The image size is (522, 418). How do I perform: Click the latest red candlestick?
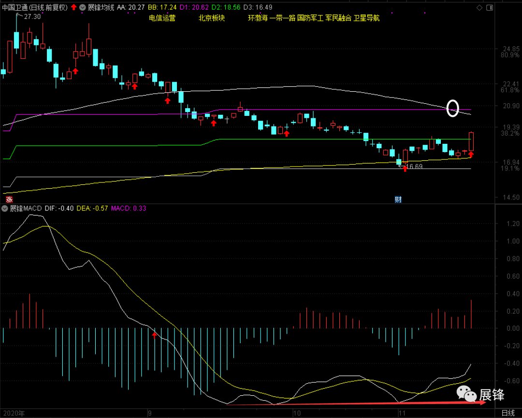(471, 141)
